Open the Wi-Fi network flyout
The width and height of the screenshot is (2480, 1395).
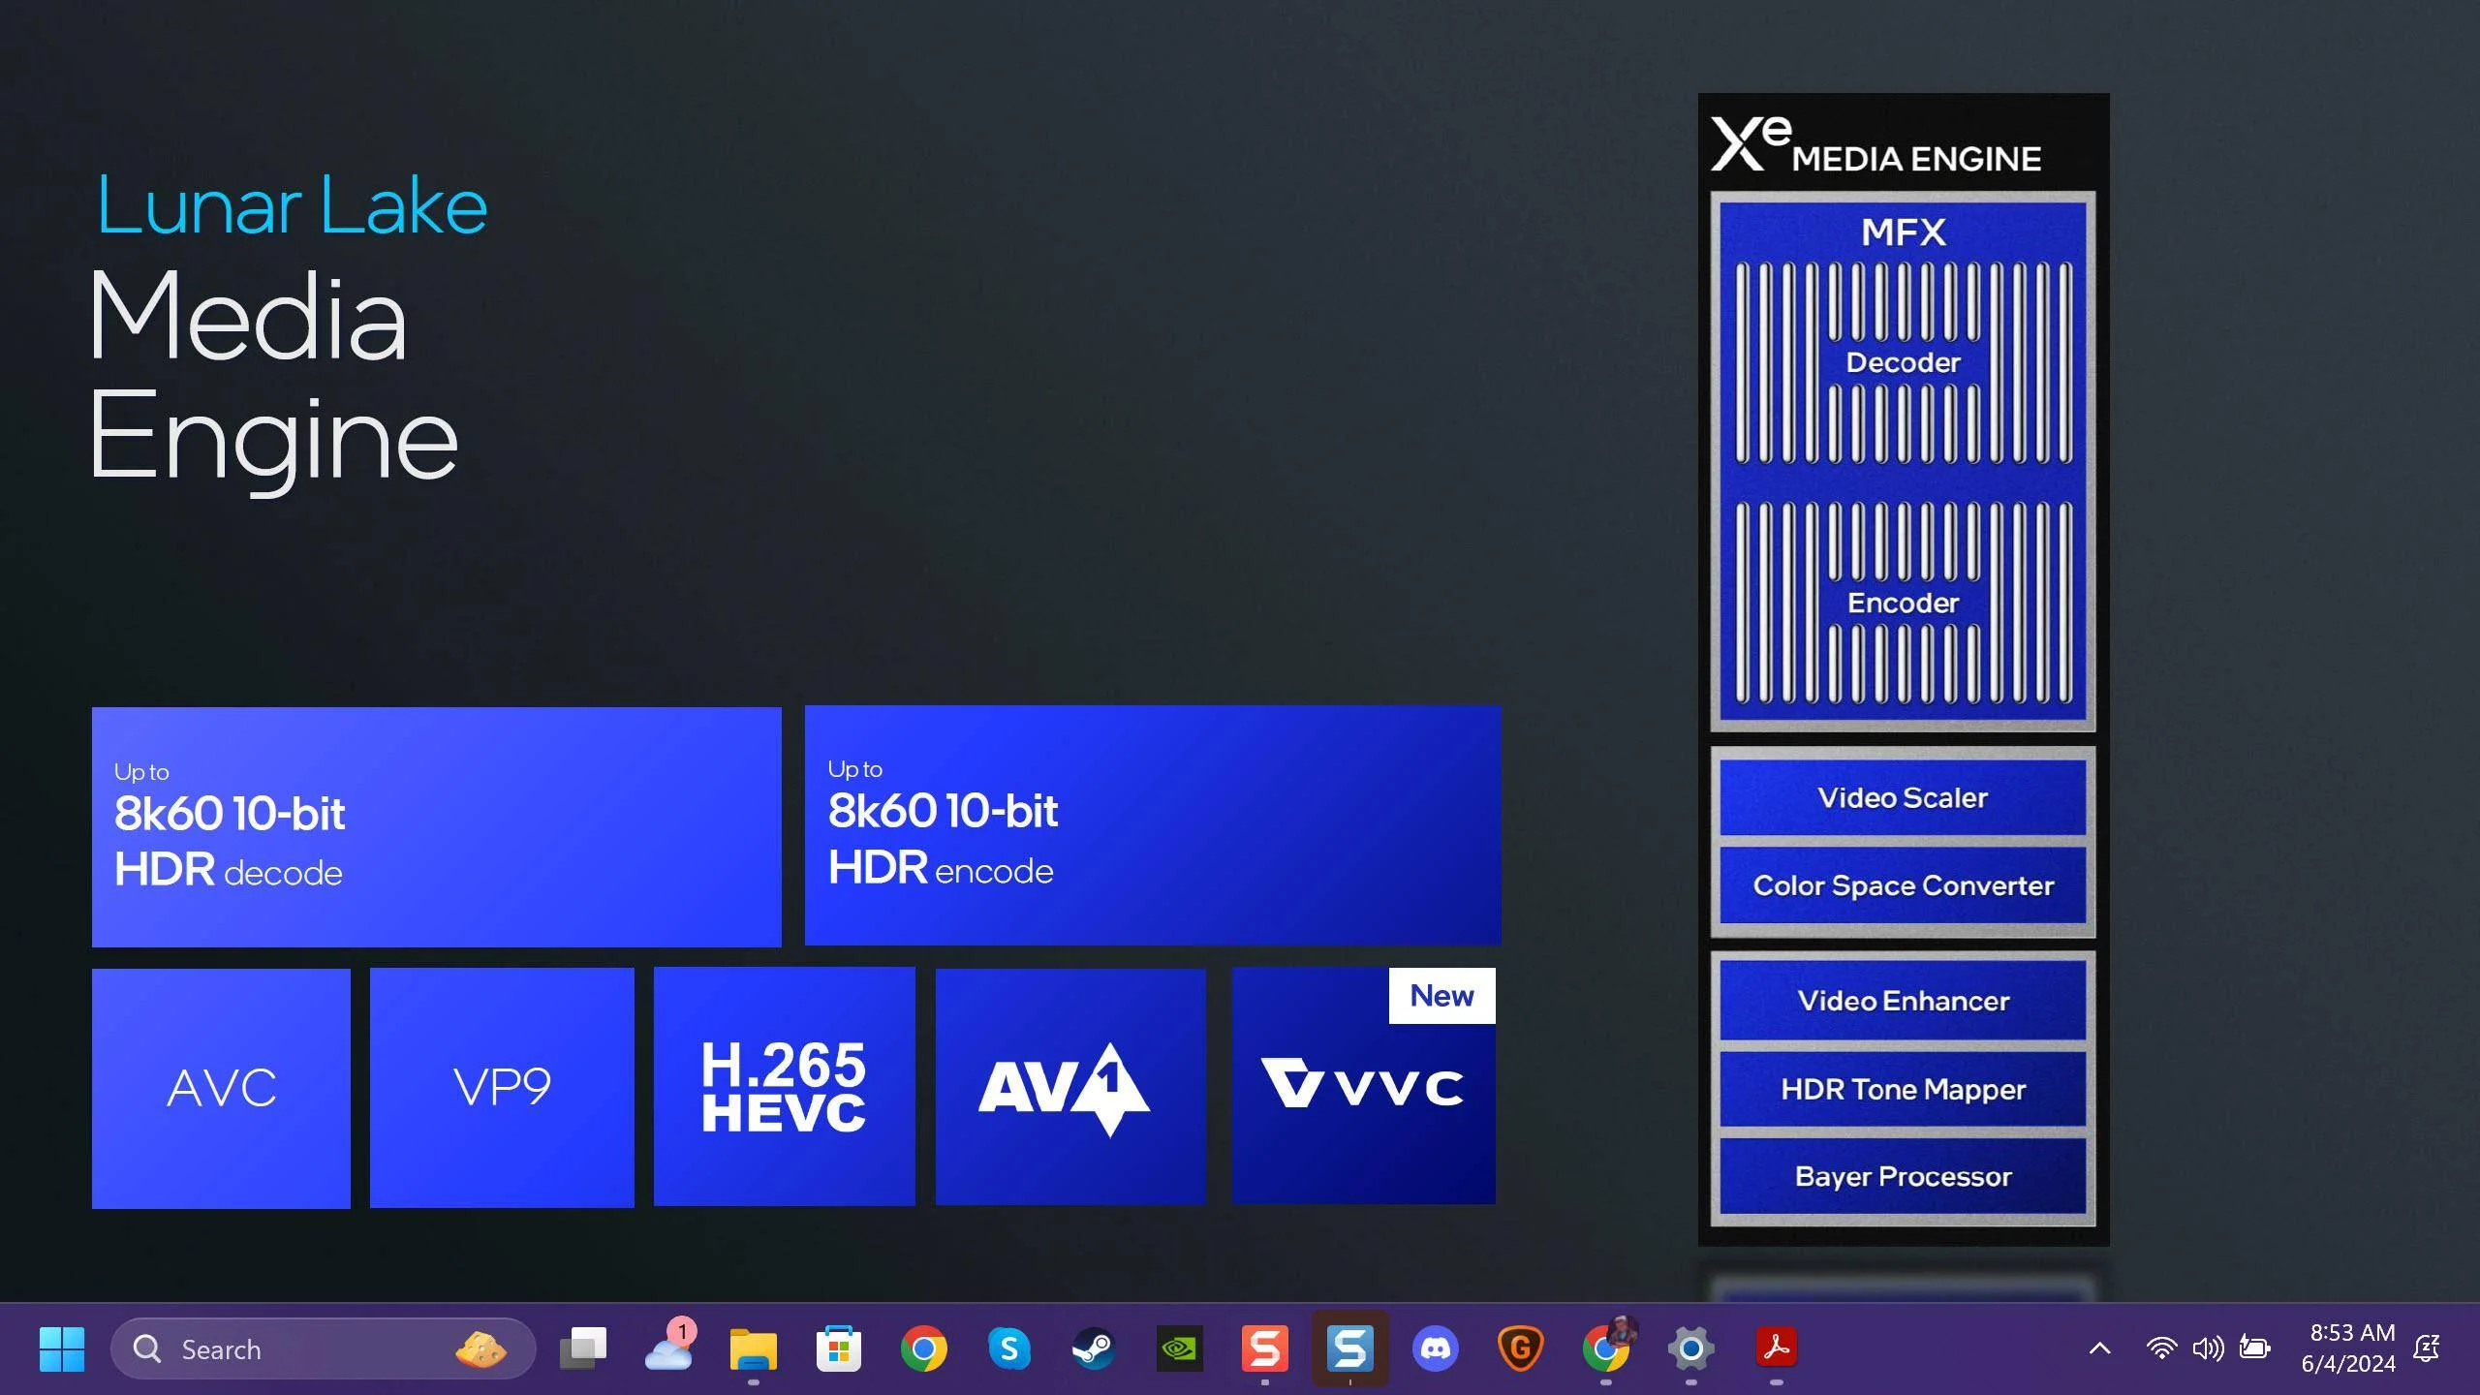pos(2161,1348)
